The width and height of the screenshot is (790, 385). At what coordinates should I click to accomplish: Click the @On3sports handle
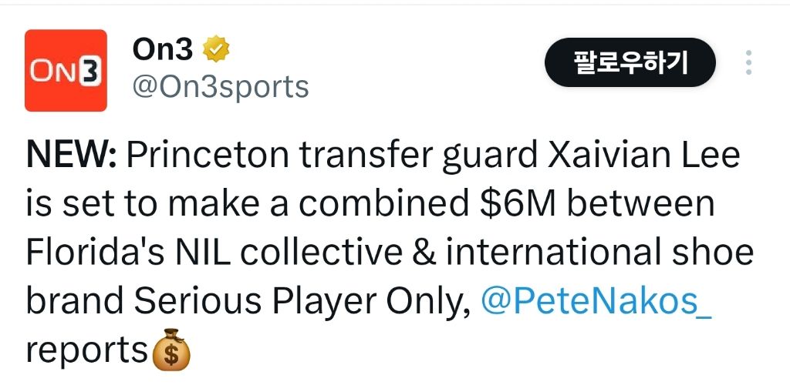click(221, 87)
